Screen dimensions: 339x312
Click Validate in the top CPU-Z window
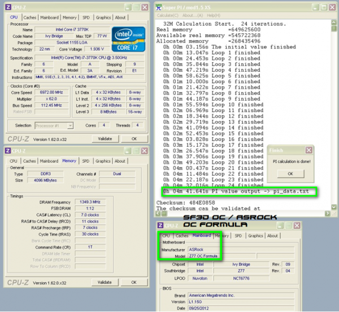pyautogui.click(x=105, y=139)
